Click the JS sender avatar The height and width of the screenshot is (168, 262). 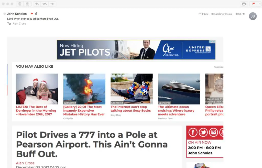253,16
